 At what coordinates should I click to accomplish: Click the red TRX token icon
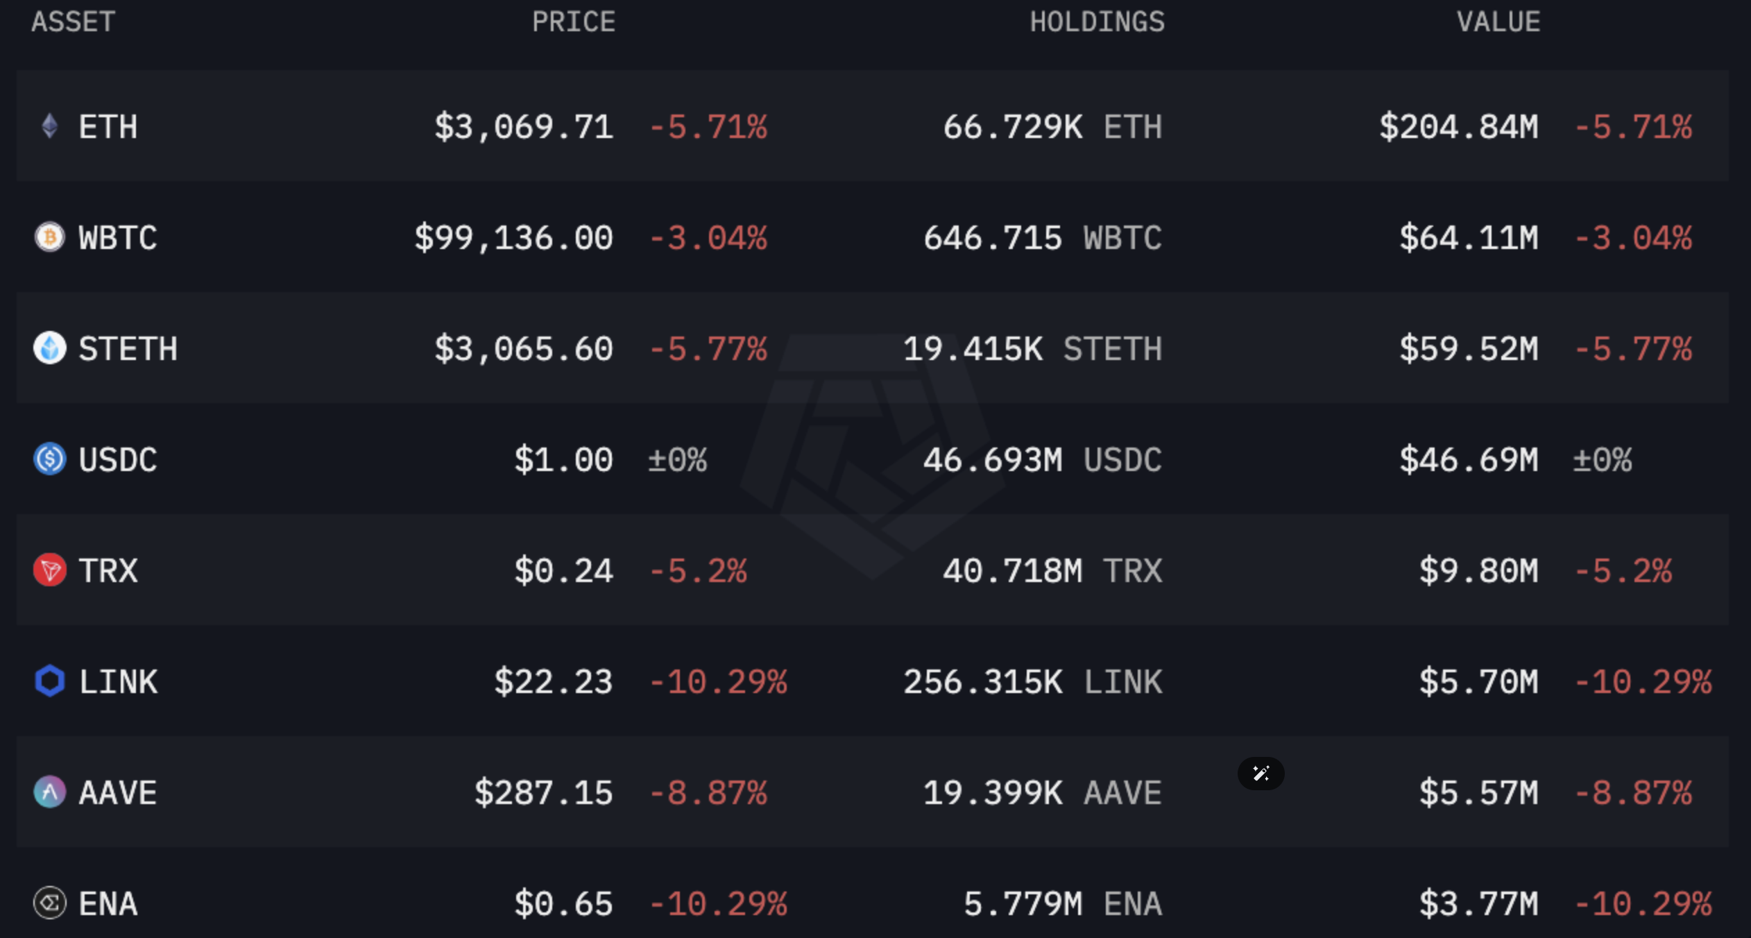point(49,570)
